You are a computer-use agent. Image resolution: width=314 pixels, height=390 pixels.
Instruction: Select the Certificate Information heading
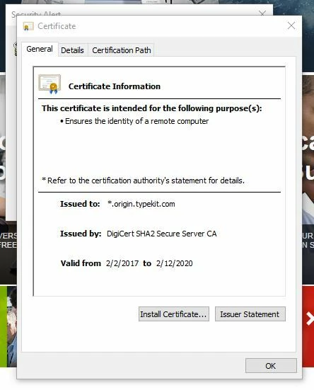tap(115, 86)
